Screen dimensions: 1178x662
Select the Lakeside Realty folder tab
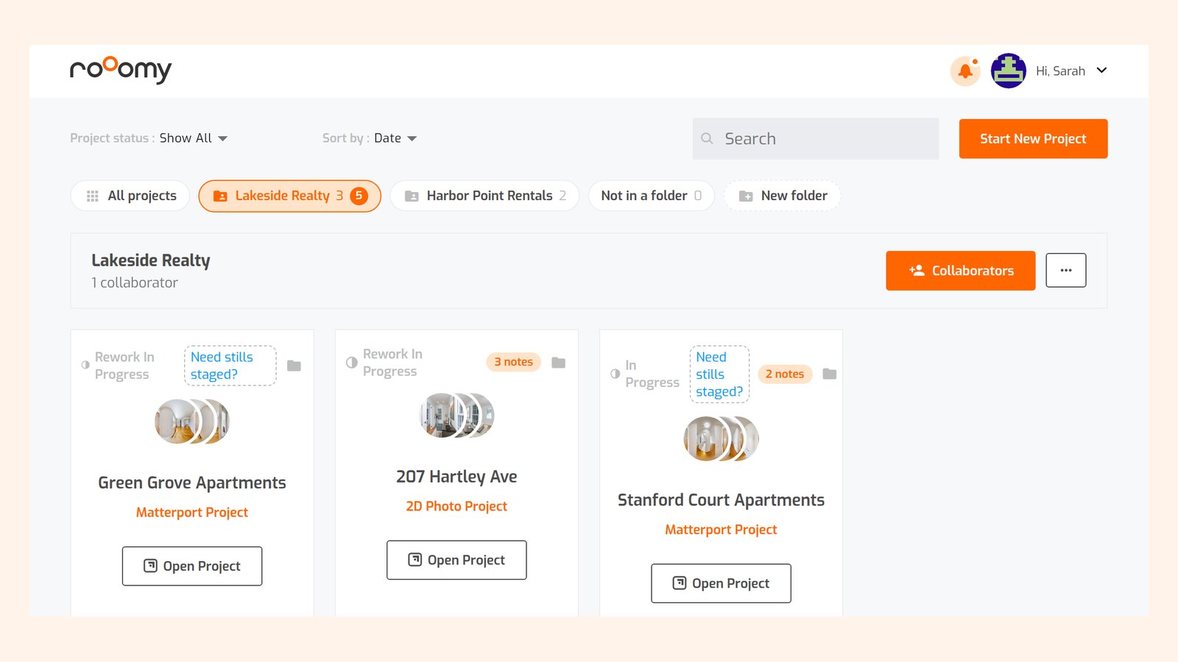click(289, 196)
